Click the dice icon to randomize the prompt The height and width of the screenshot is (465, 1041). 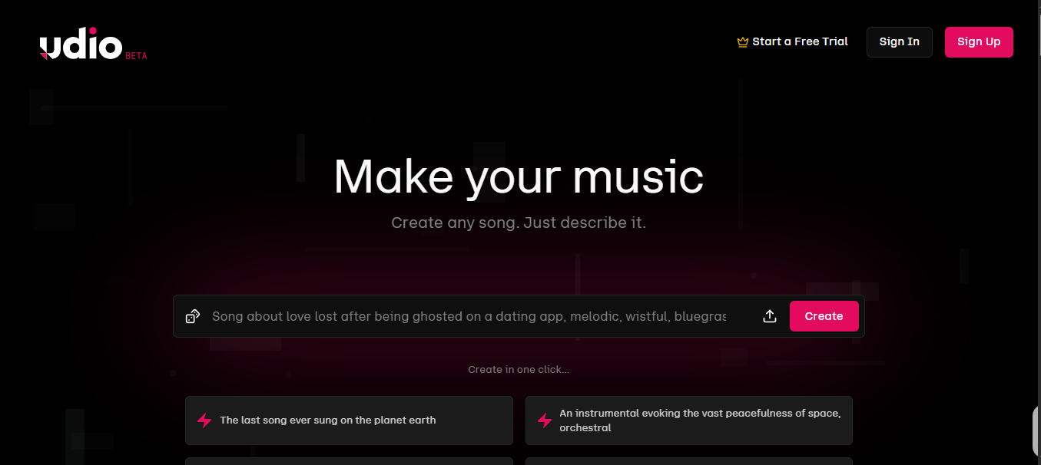click(193, 316)
